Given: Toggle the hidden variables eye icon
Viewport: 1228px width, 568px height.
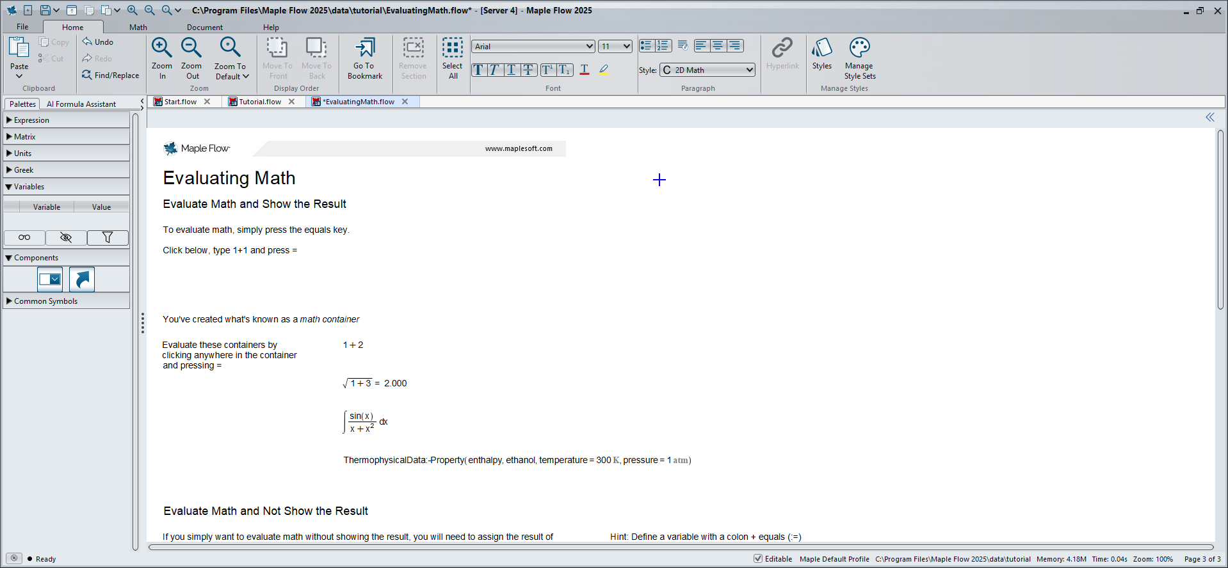Looking at the screenshot, I should [66, 238].
